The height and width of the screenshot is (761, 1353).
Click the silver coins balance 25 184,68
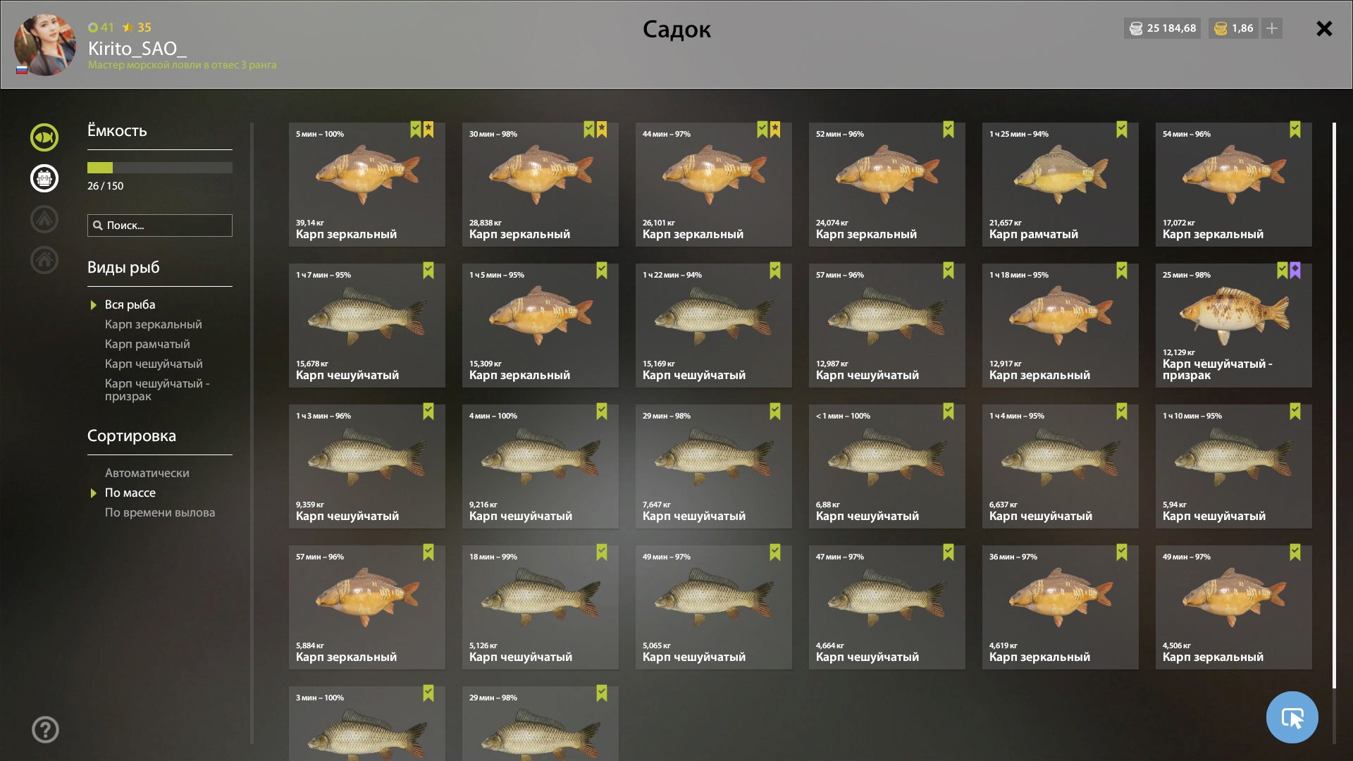pos(1162,28)
